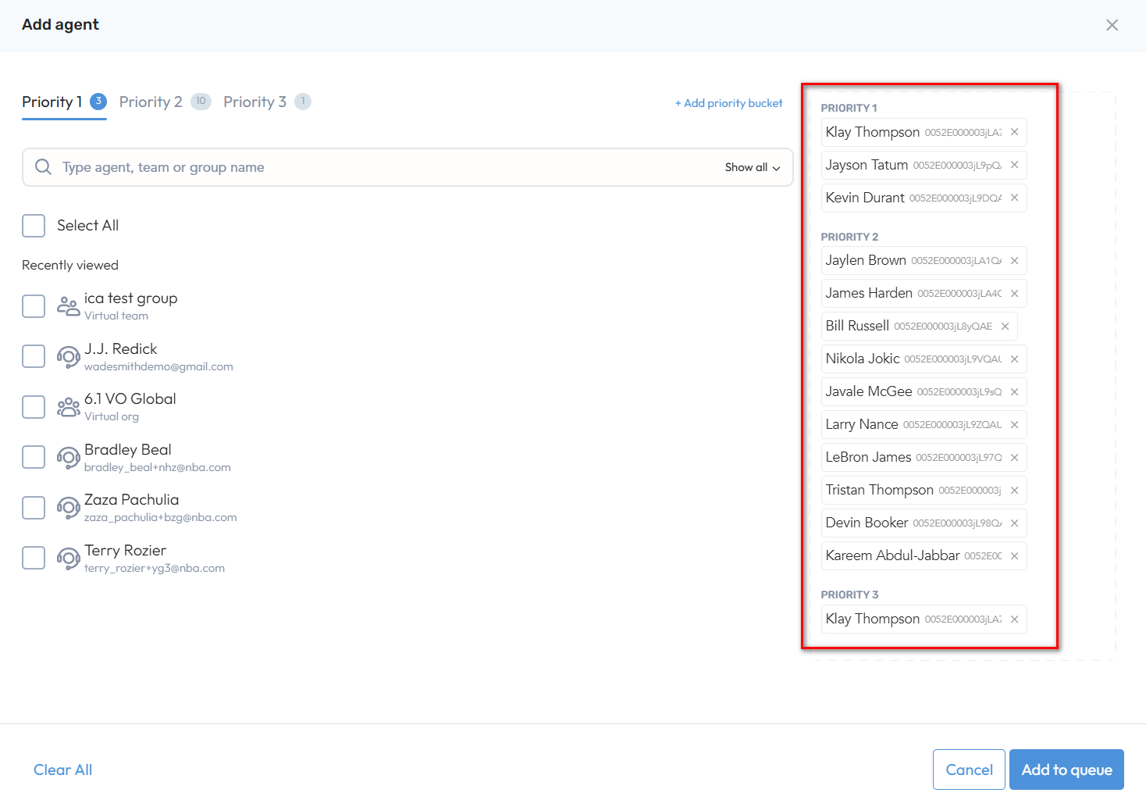Remove Devin Booker from the list
1146x807 pixels.
[1014, 523]
